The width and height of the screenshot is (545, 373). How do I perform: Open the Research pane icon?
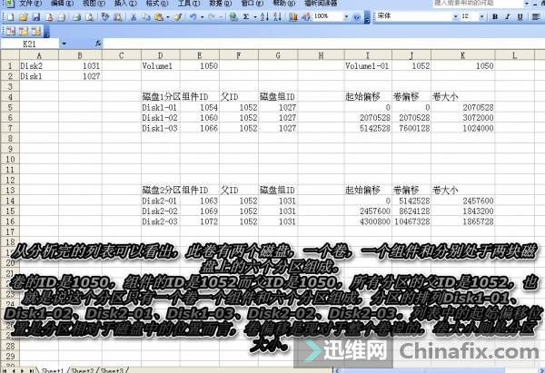coord(117,16)
